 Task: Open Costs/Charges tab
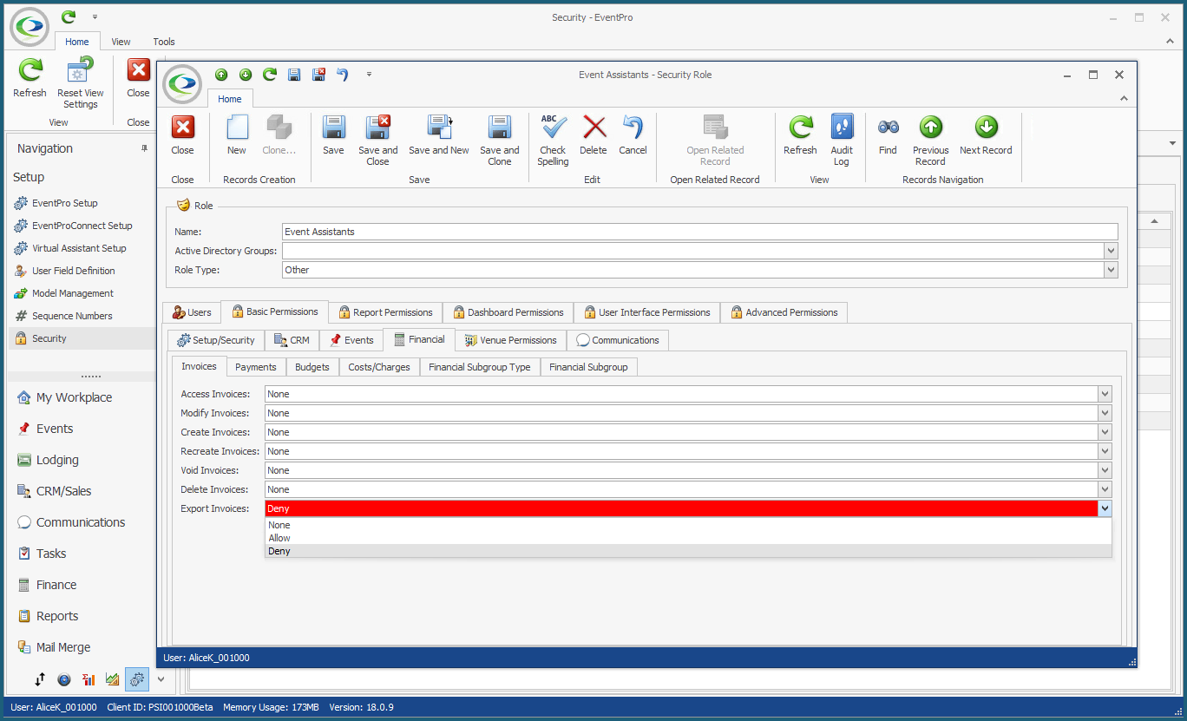[379, 367]
